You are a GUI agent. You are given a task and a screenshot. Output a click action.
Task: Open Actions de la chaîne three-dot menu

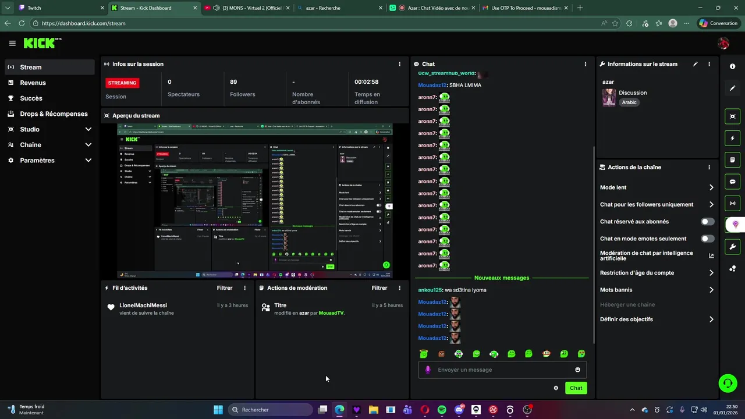click(x=709, y=167)
